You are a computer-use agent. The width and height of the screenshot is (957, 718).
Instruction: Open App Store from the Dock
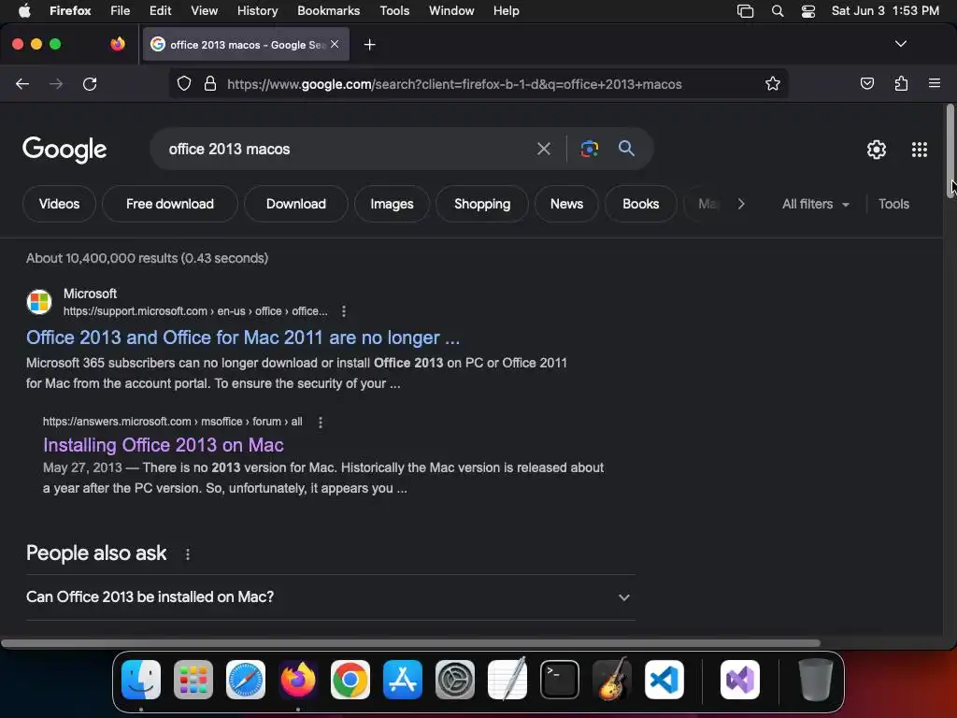[x=403, y=680]
